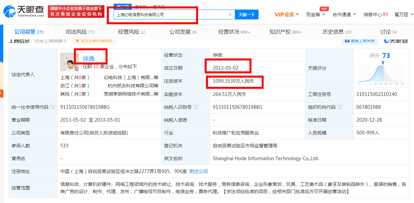Viewport: 414px width, 203px height.
Task: Select organization code 067801988
Action: click(x=369, y=107)
